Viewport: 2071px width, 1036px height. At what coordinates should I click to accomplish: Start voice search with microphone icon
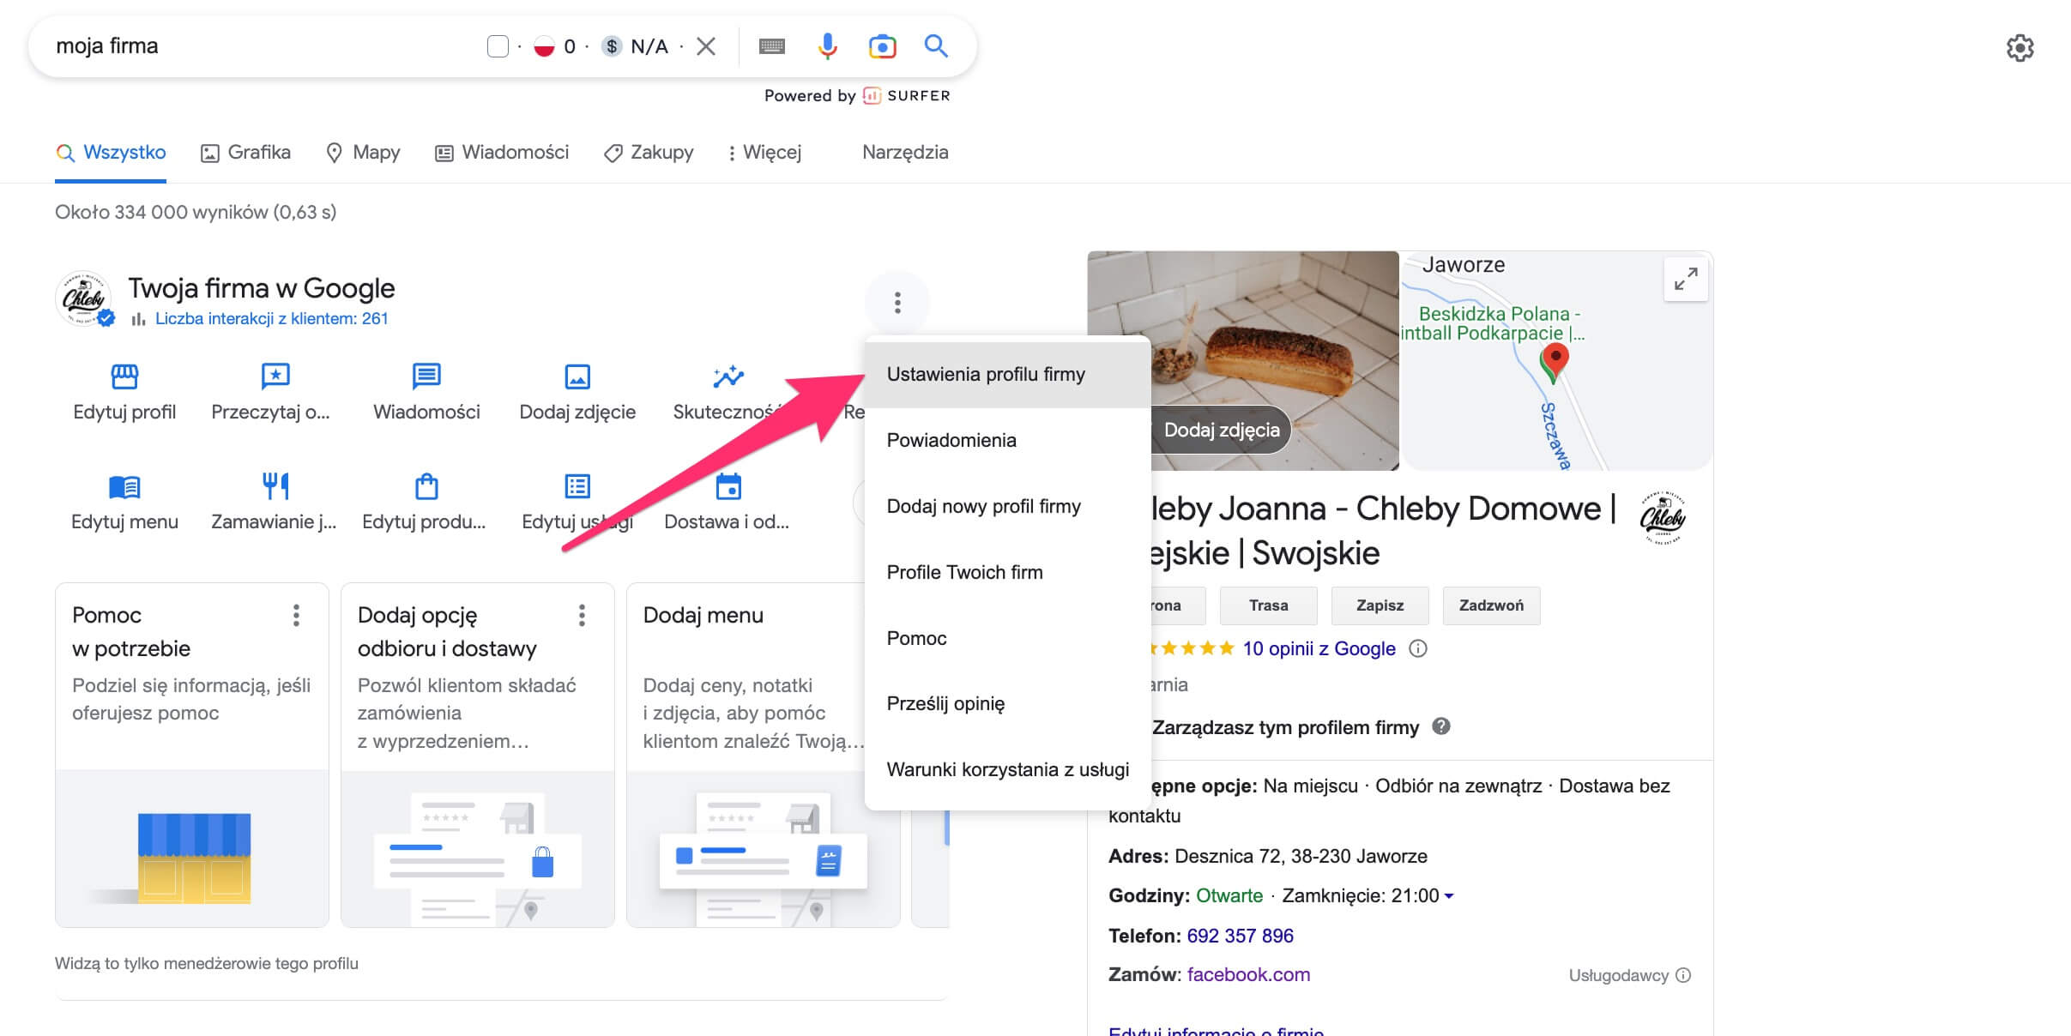tap(827, 46)
